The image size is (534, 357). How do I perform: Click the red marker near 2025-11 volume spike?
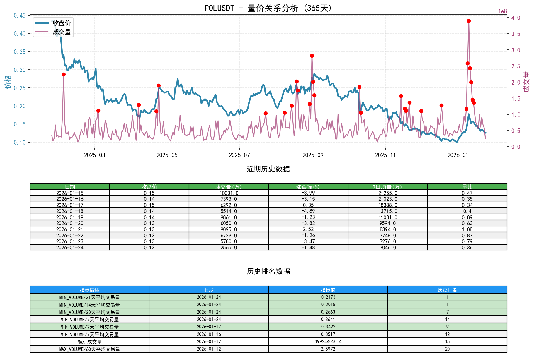tap(401, 96)
